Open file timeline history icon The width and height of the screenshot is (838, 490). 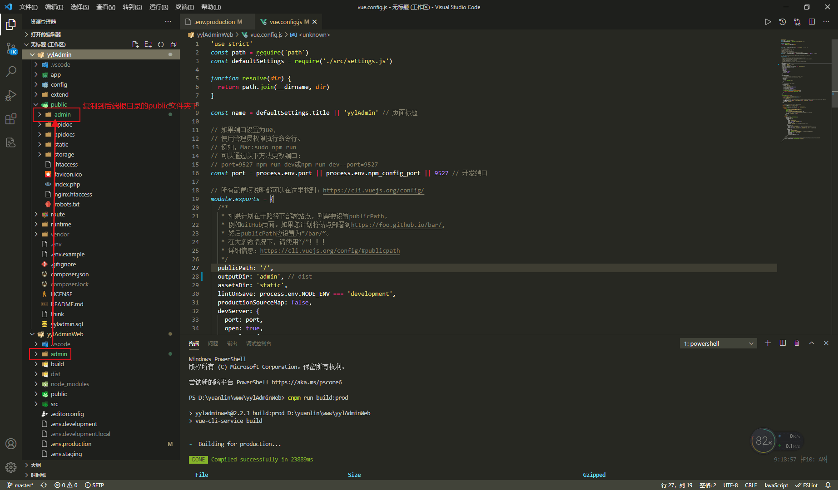(x=783, y=22)
